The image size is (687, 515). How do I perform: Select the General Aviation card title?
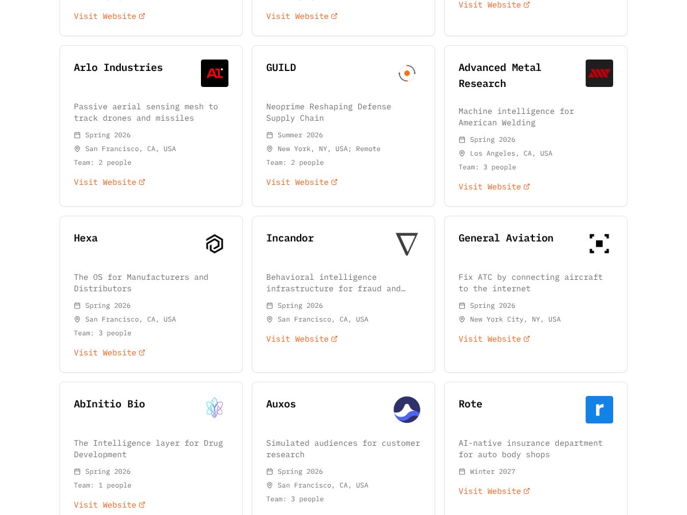506,238
